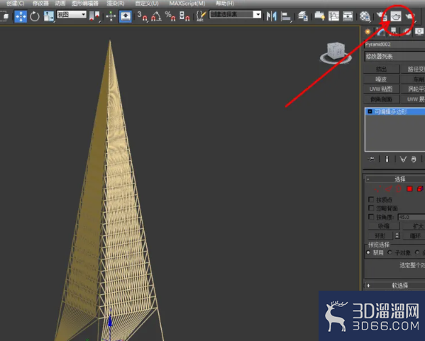Open the Material Editor icon
This screenshot has height=341, width=425.
tap(365, 16)
